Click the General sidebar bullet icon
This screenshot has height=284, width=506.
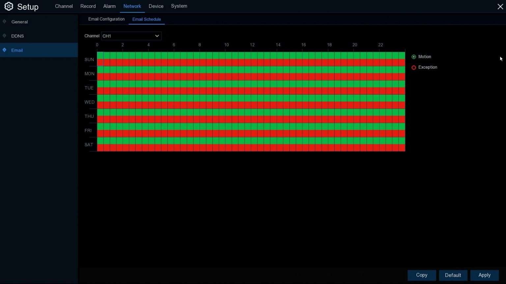point(4,22)
